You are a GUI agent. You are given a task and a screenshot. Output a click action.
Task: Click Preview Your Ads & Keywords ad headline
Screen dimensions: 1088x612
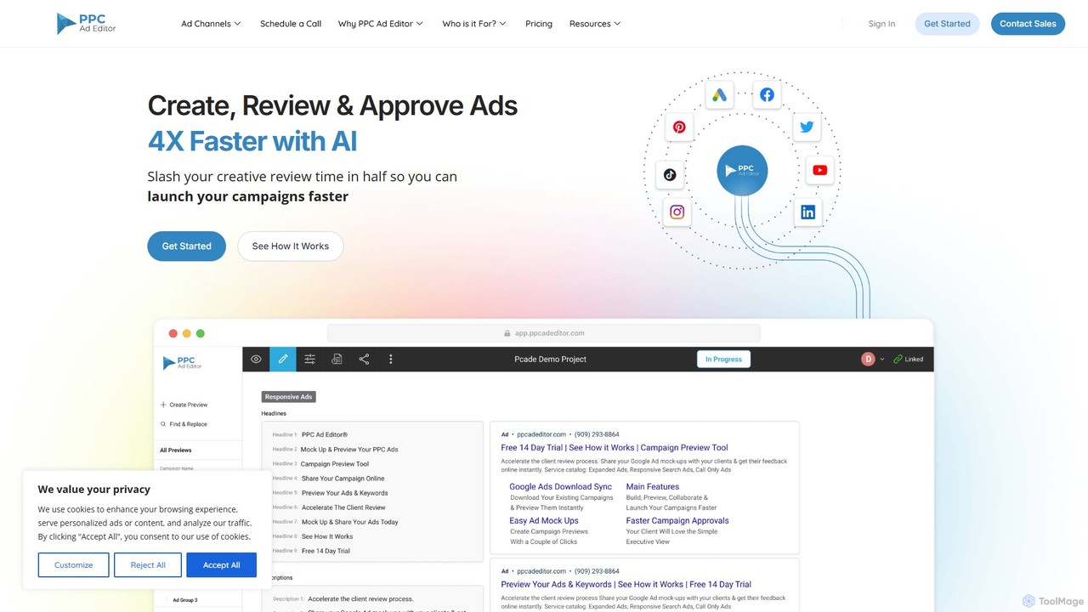tap(626, 585)
